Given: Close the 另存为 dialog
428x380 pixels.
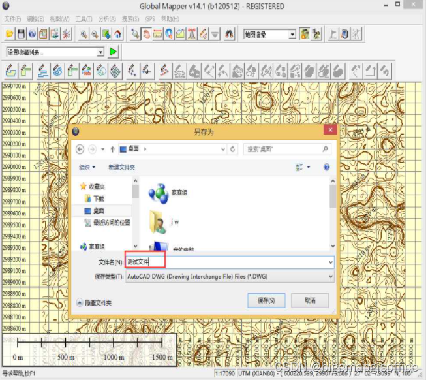Looking at the screenshot, I should point(330,130).
